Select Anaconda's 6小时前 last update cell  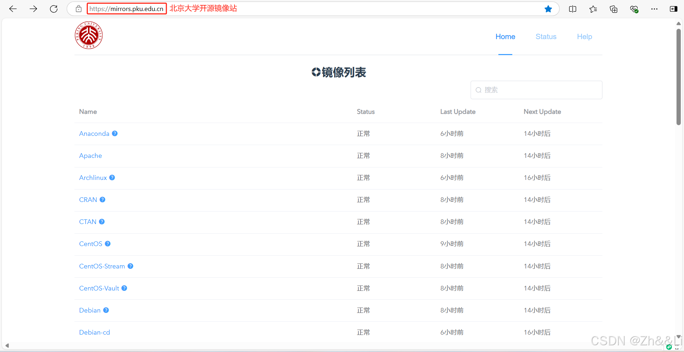pos(452,134)
